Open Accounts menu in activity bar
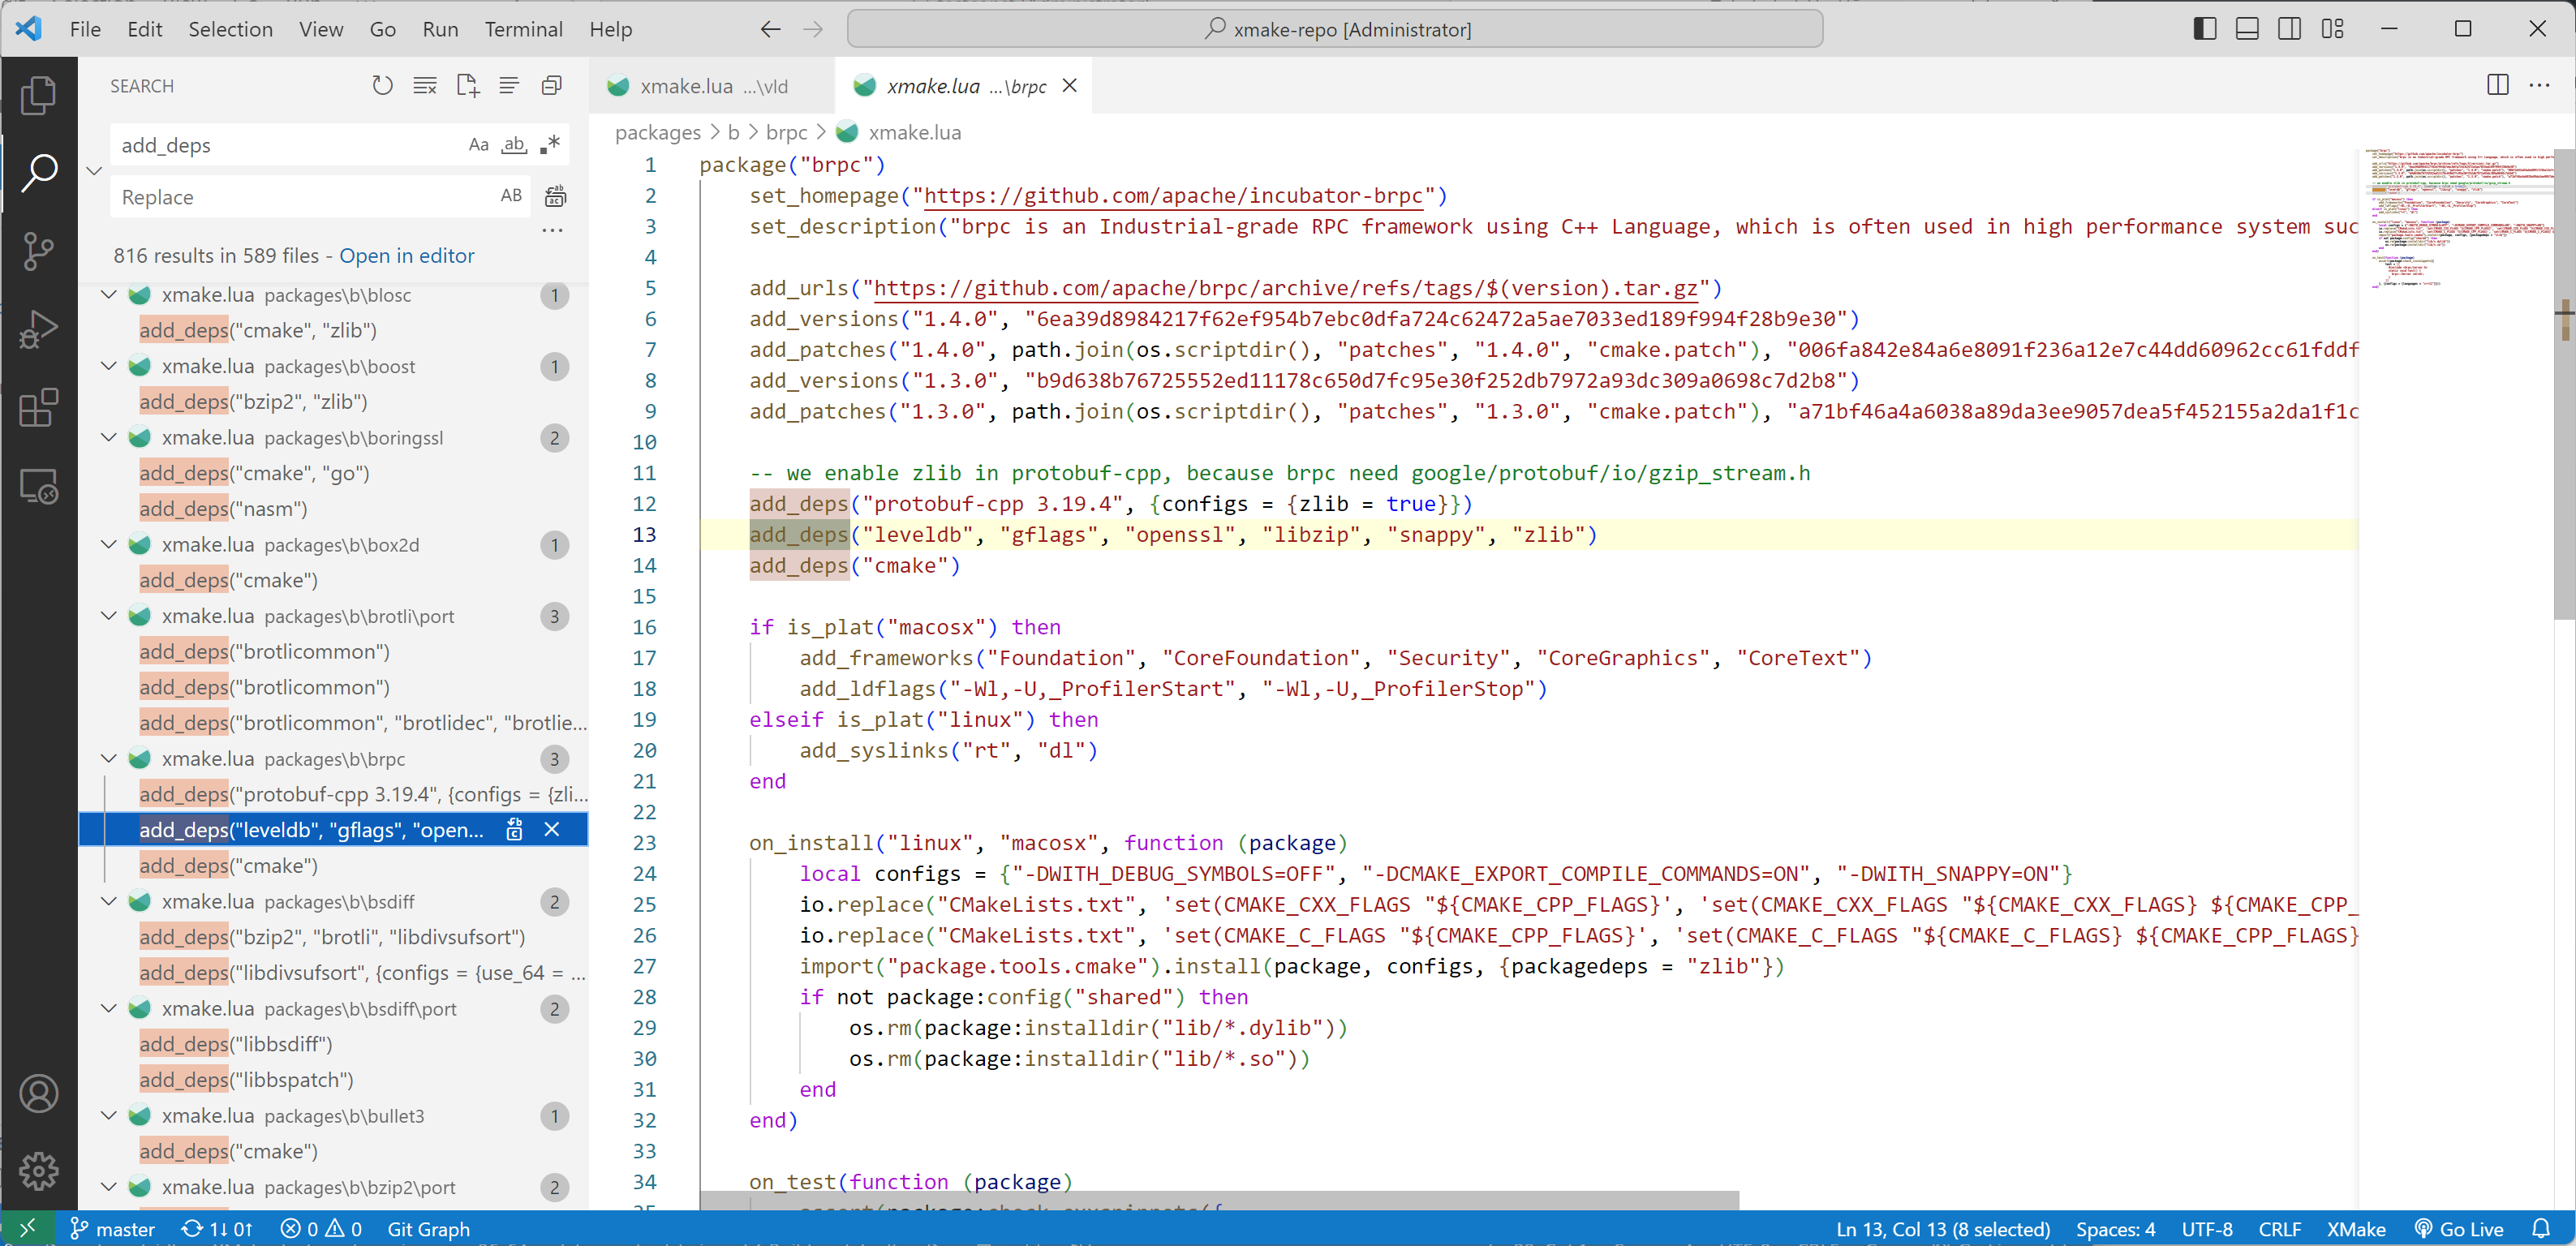The image size is (2576, 1246). pyautogui.click(x=39, y=1093)
